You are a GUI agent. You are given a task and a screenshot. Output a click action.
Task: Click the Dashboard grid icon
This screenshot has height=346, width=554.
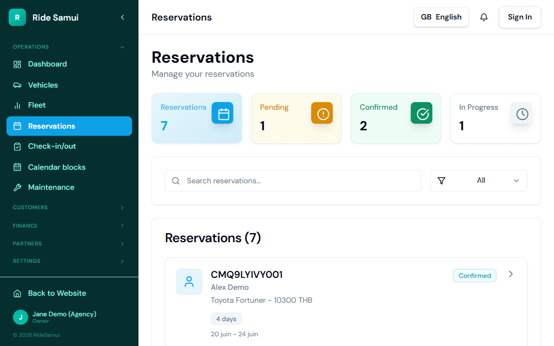[x=17, y=64]
